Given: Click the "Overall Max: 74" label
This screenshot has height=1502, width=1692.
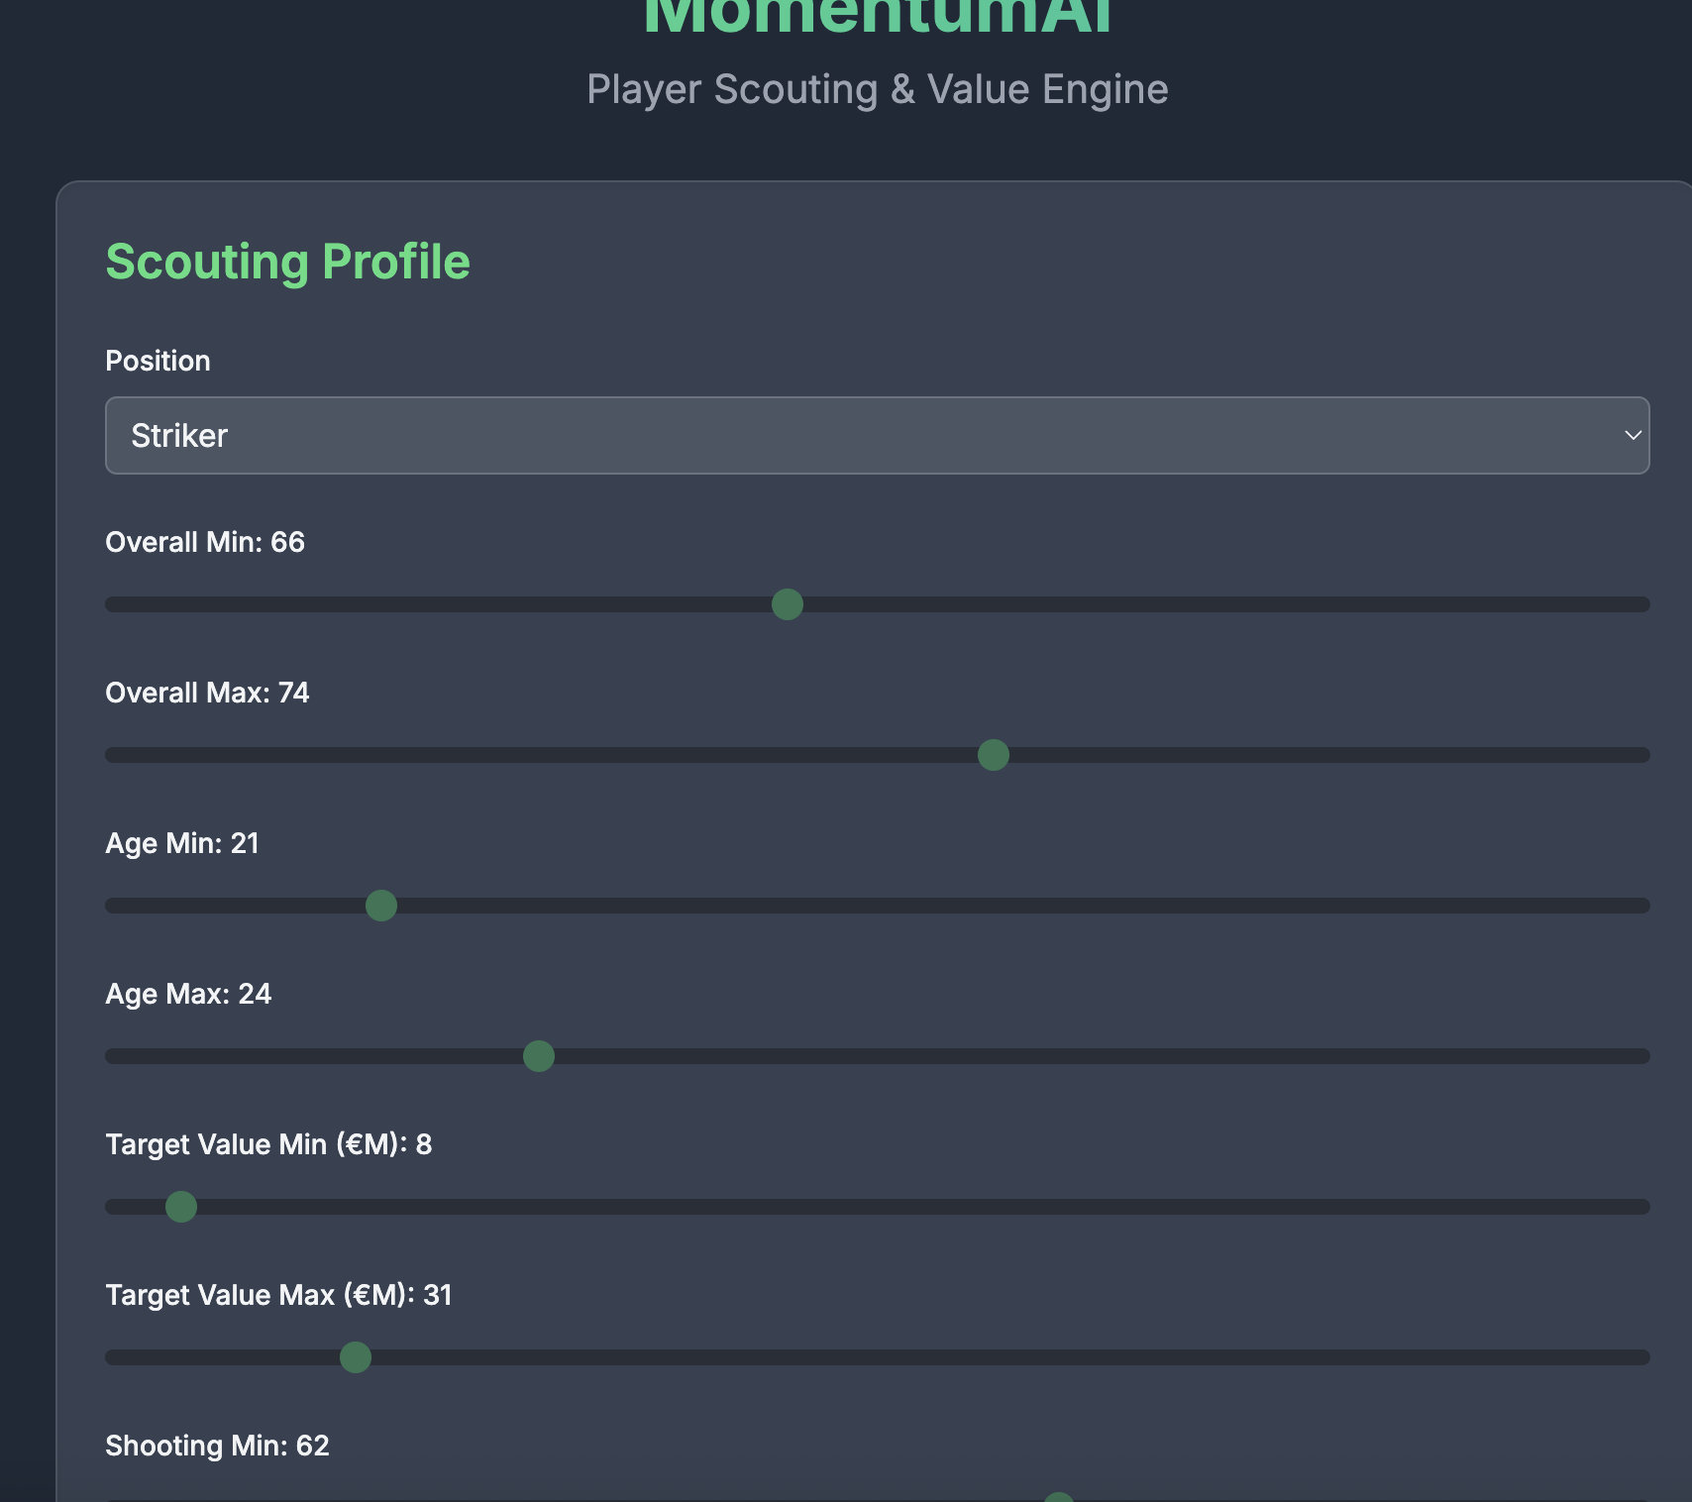Looking at the screenshot, I should (x=207, y=694).
